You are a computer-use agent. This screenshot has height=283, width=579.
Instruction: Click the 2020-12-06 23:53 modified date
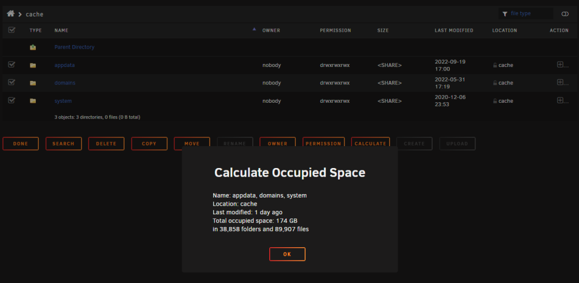point(450,100)
